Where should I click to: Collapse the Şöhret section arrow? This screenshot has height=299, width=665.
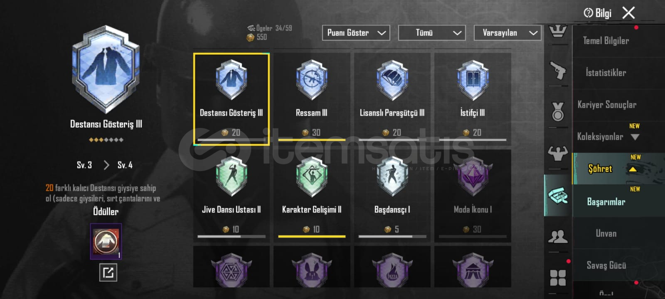click(633, 169)
